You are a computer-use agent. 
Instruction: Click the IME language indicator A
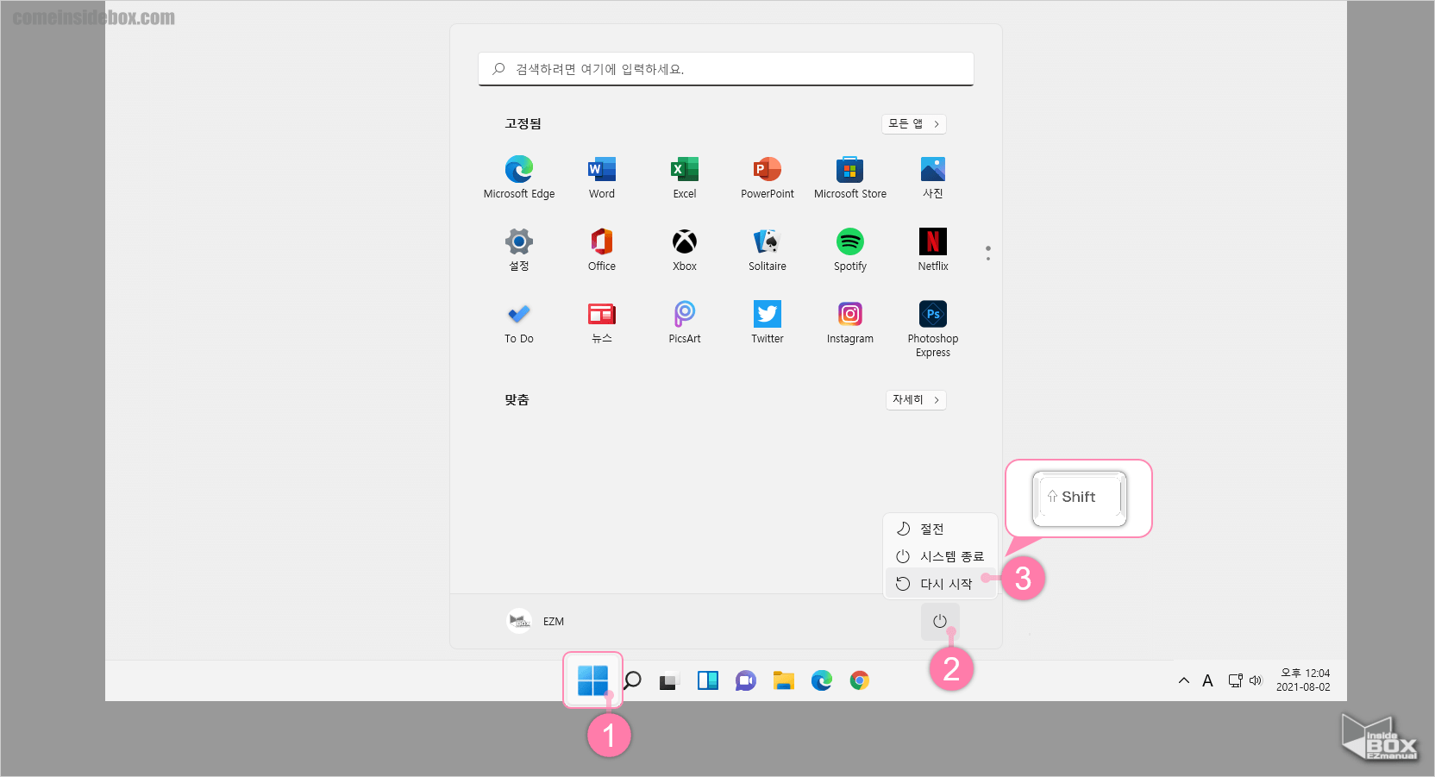(1207, 680)
